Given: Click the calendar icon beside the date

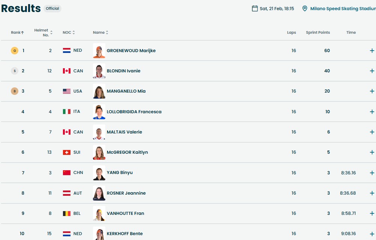Looking at the screenshot, I should point(255,8).
